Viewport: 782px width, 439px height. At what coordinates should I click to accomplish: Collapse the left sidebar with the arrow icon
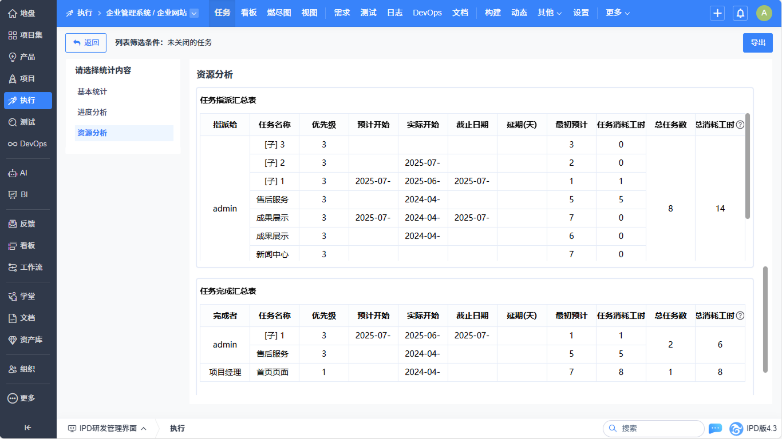point(27,427)
